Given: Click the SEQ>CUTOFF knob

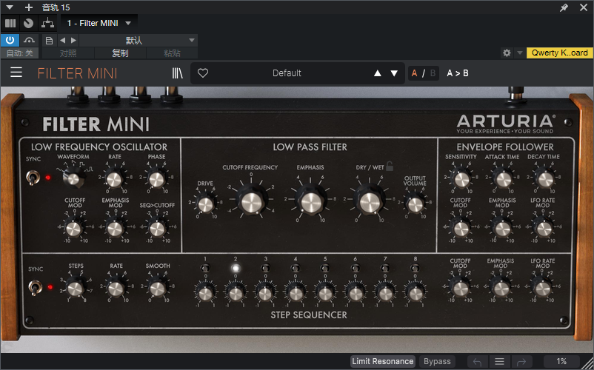Looking at the screenshot, I should tap(157, 229).
